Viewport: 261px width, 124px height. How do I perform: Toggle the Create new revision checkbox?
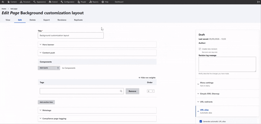coord(200,49)
